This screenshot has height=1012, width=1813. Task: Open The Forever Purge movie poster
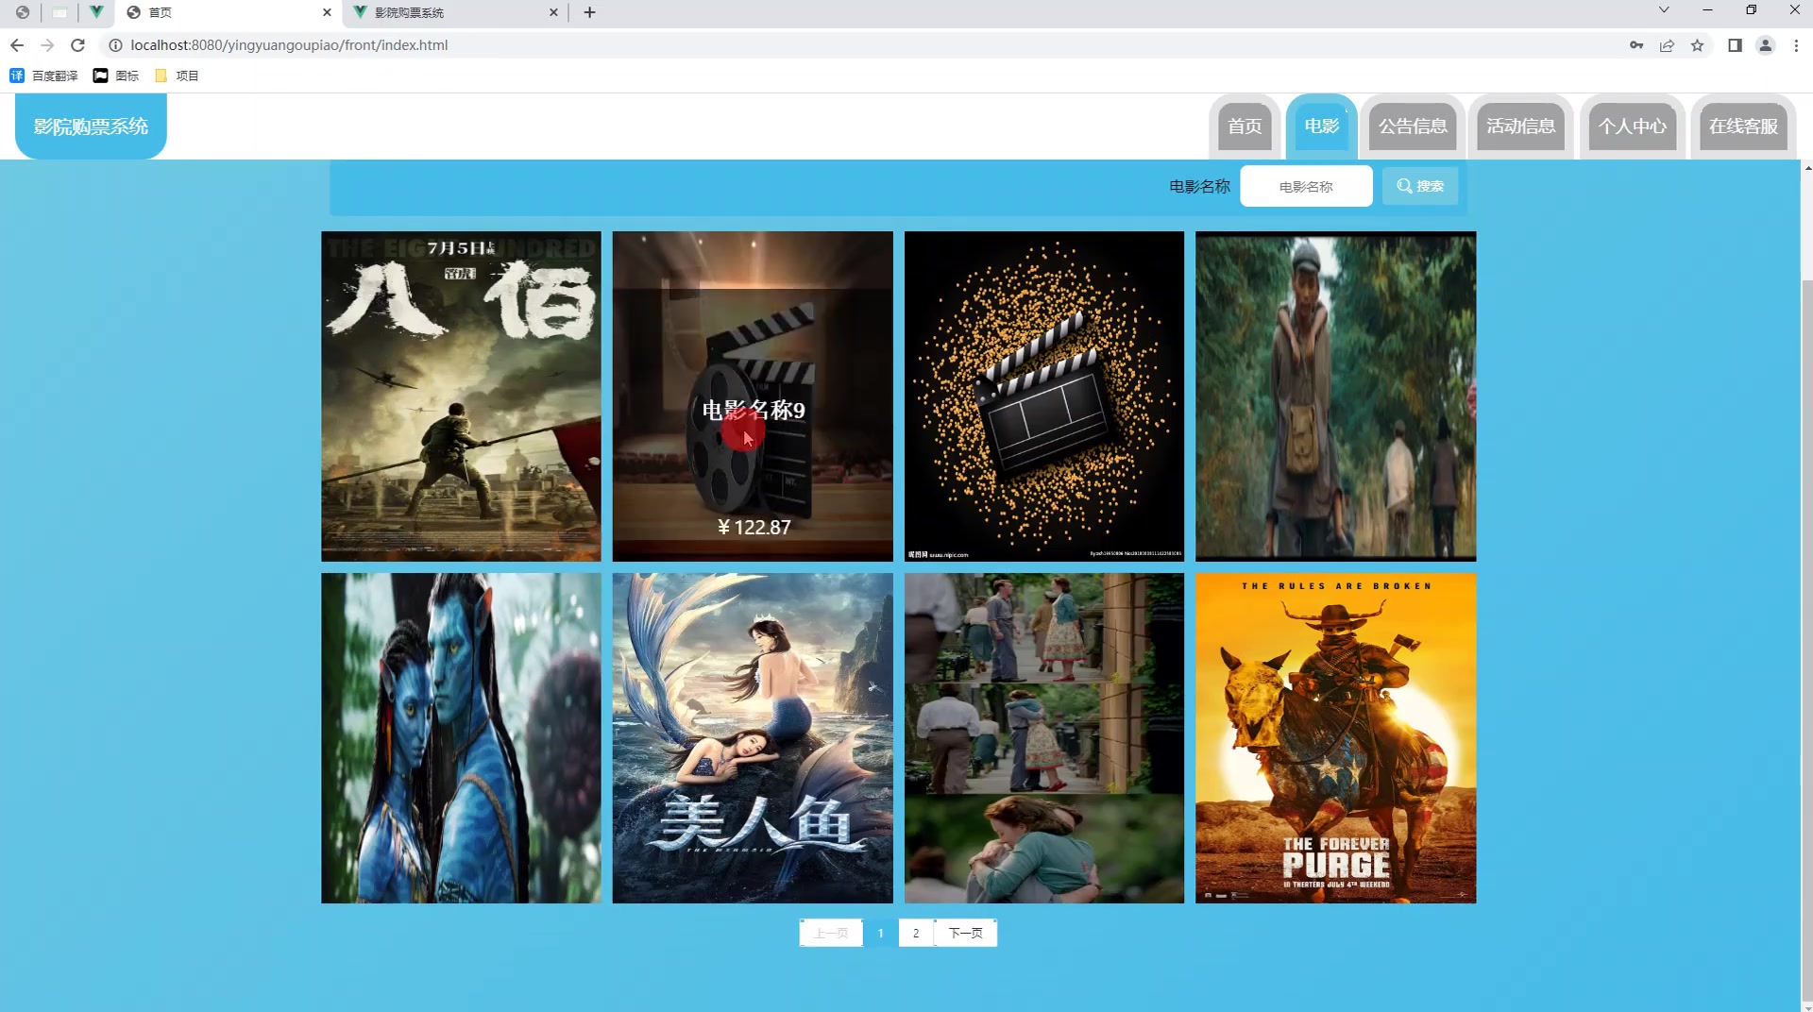pyautogui.click(x=1335, y=738)
